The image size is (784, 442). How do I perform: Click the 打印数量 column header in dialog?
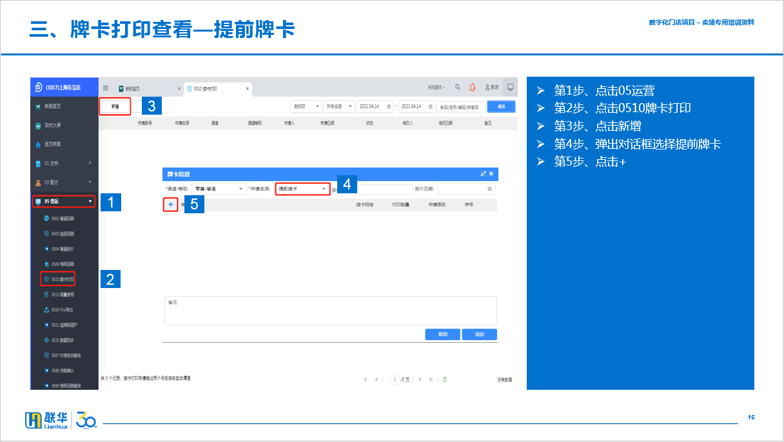[401, 204]
